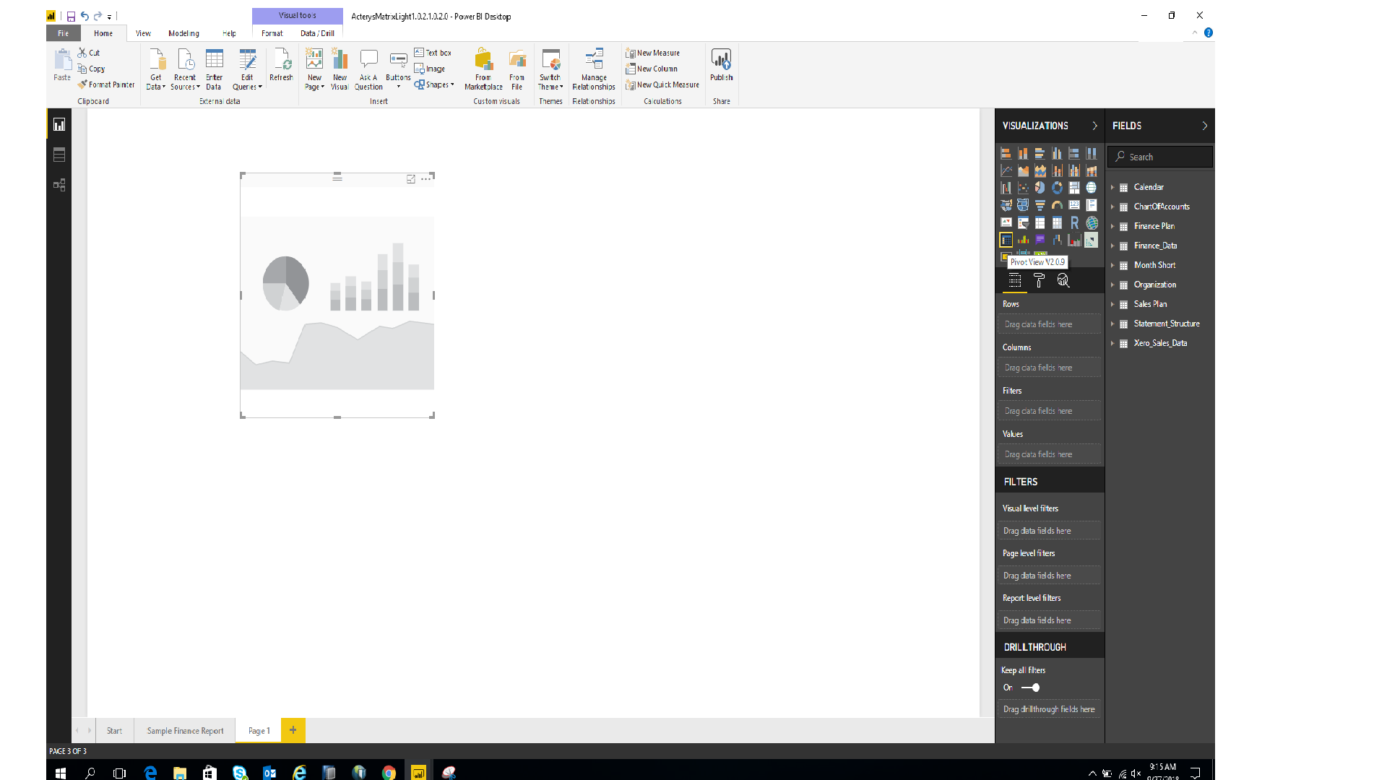This screenshot has width=1387, height=780.
Task: Select the clustered column chart visualization
Action: (1057, 153)
